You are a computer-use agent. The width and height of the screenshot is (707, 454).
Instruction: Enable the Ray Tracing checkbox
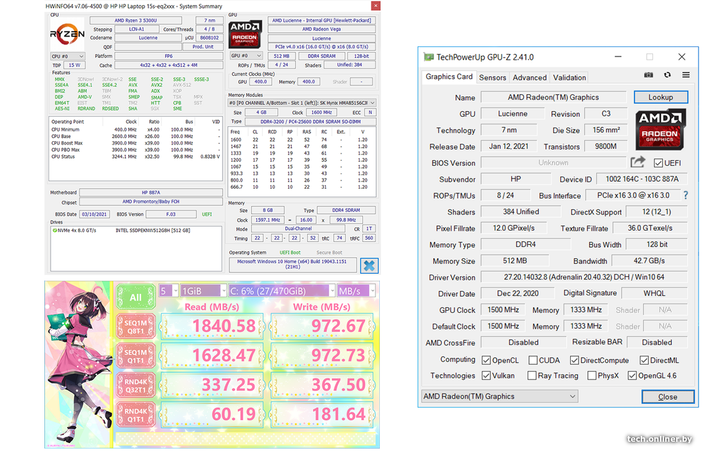(532, 376)
